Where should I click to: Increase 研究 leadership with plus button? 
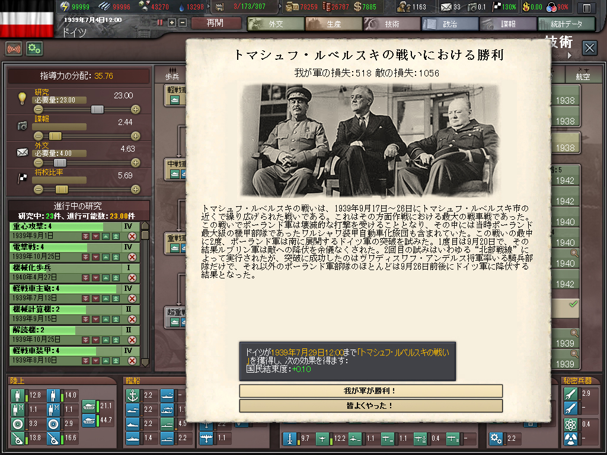click(x=136, y=110)
